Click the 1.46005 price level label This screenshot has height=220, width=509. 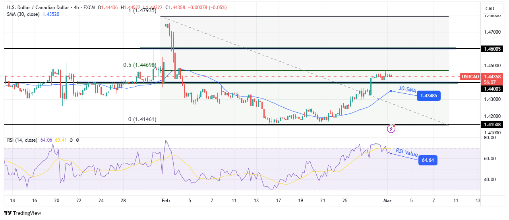click(x=491, y=49)
